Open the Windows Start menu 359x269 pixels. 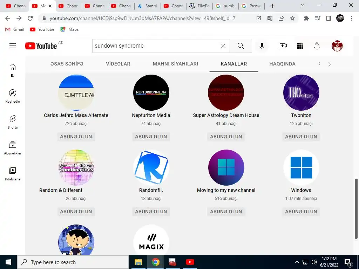8,262
